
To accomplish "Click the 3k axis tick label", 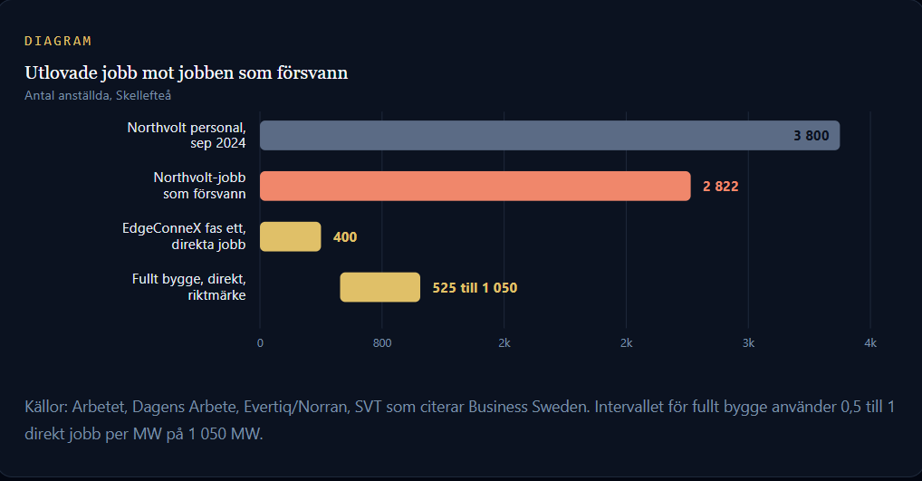I will point(748,342).
